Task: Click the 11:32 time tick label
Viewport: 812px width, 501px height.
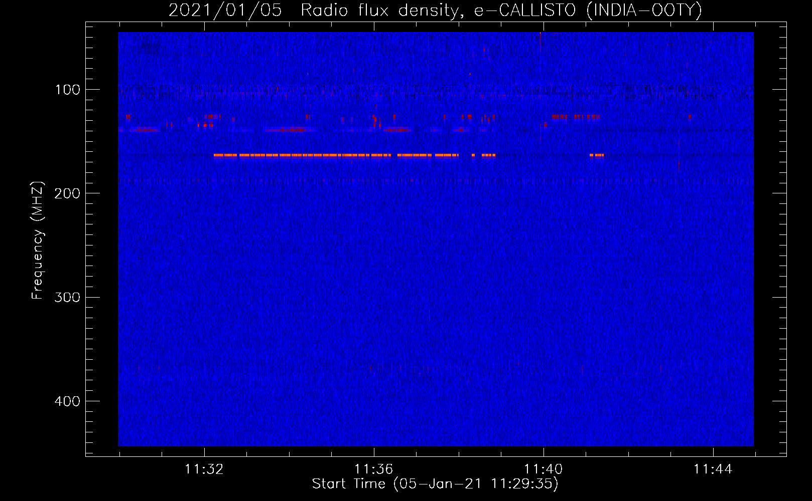Action: 204,469
